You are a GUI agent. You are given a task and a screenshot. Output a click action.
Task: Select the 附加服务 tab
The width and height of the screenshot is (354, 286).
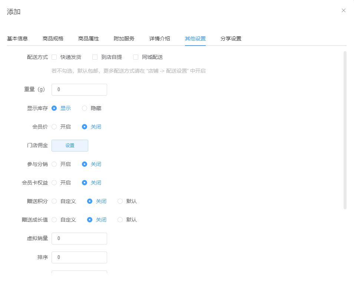[124, 39]
